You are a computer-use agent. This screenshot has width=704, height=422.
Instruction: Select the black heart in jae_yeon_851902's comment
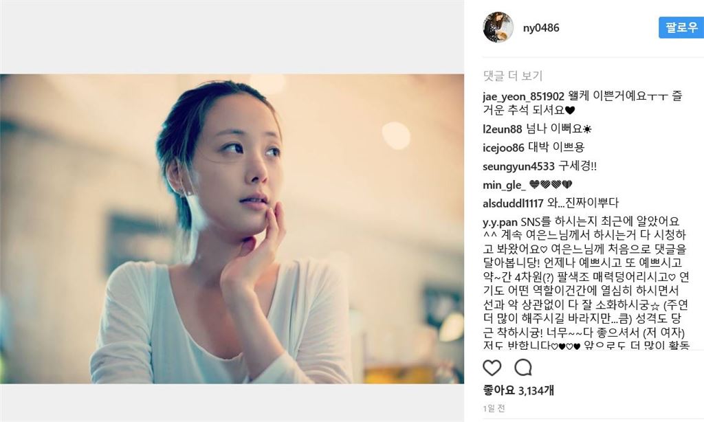pyautogui.click(x=570, y=110)
